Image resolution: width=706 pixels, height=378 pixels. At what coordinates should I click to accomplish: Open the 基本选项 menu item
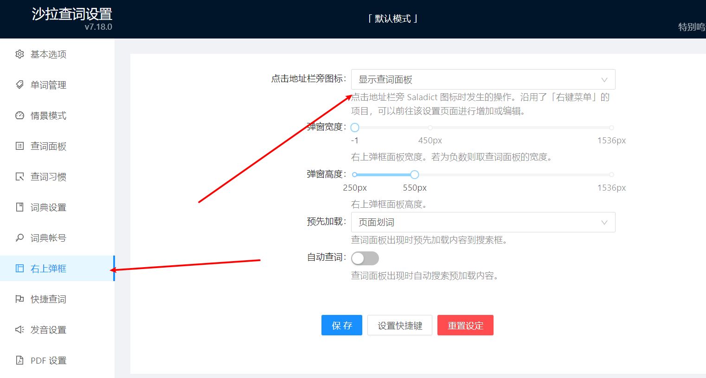click(x=57, y=54)
